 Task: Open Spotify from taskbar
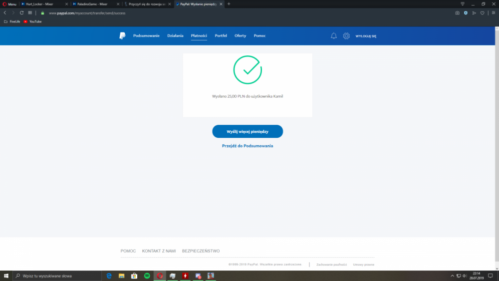pyautogui.click(x=147, y=276)
